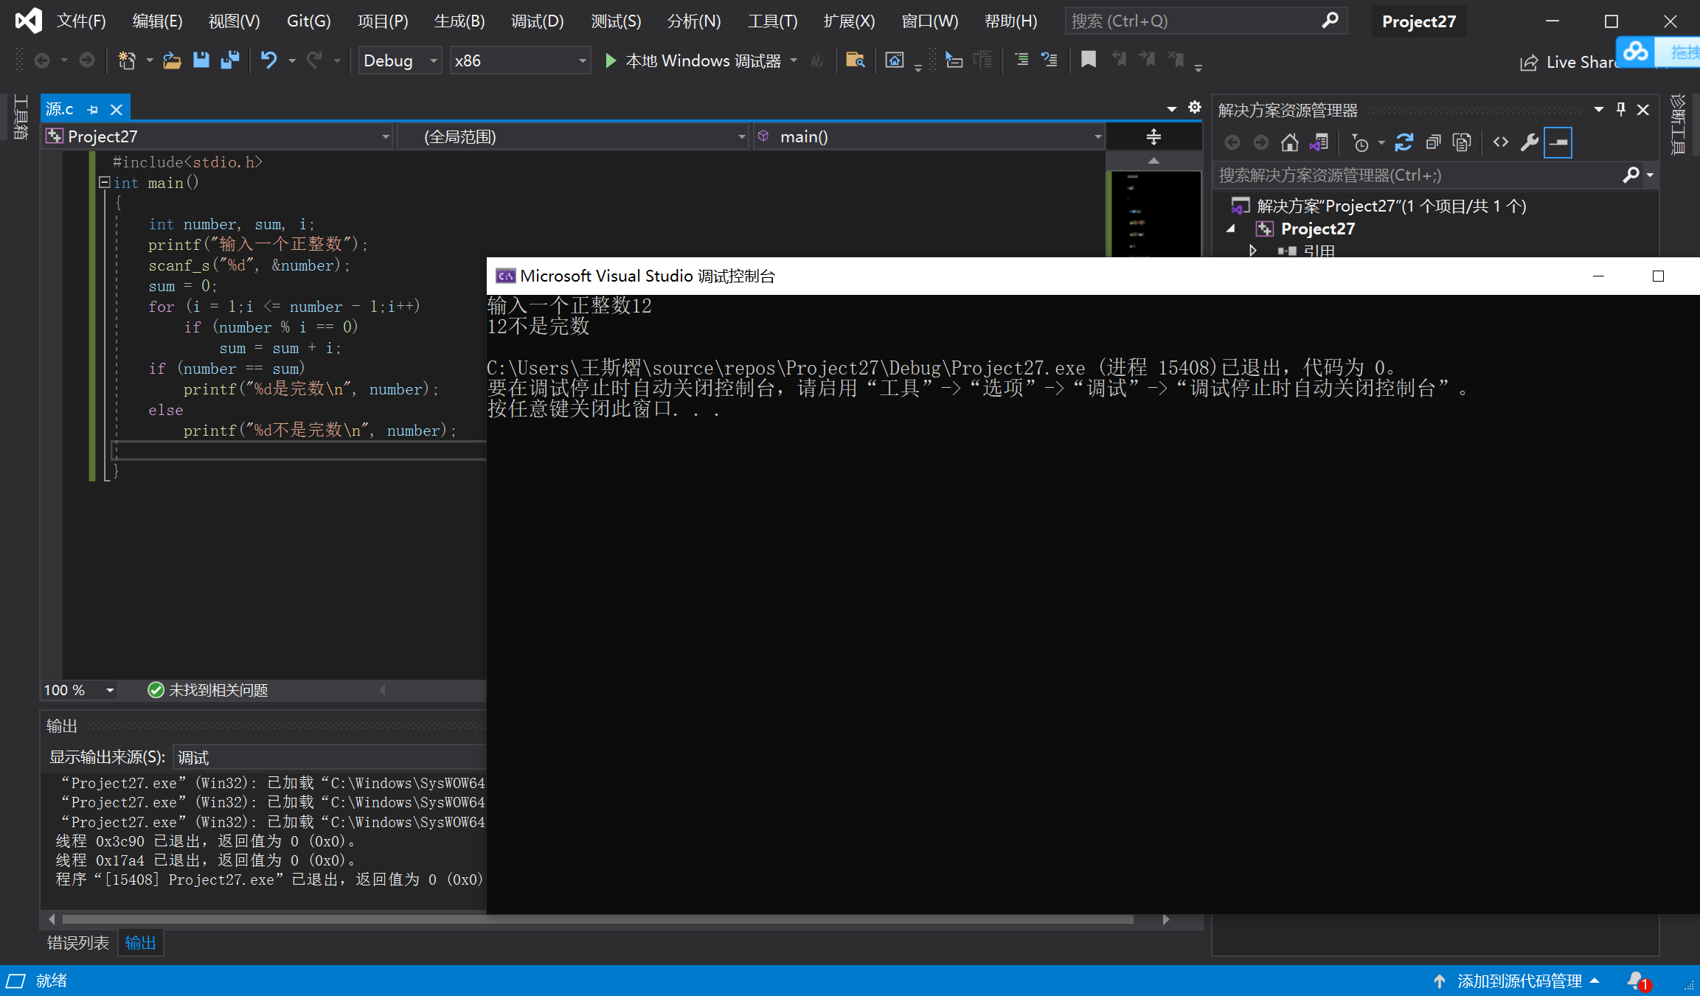Open the main() member dropdown

tap(929, 136)
